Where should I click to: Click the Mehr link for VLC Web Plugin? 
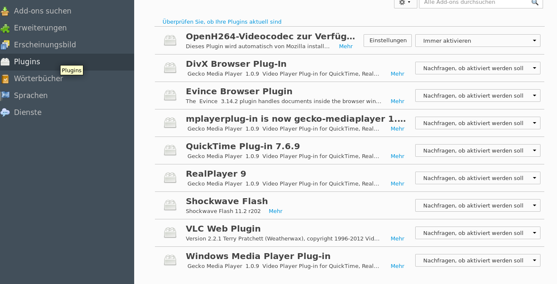(x=397, y=239)
